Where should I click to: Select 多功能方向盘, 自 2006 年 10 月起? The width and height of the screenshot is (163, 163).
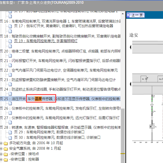click(36, 143)
